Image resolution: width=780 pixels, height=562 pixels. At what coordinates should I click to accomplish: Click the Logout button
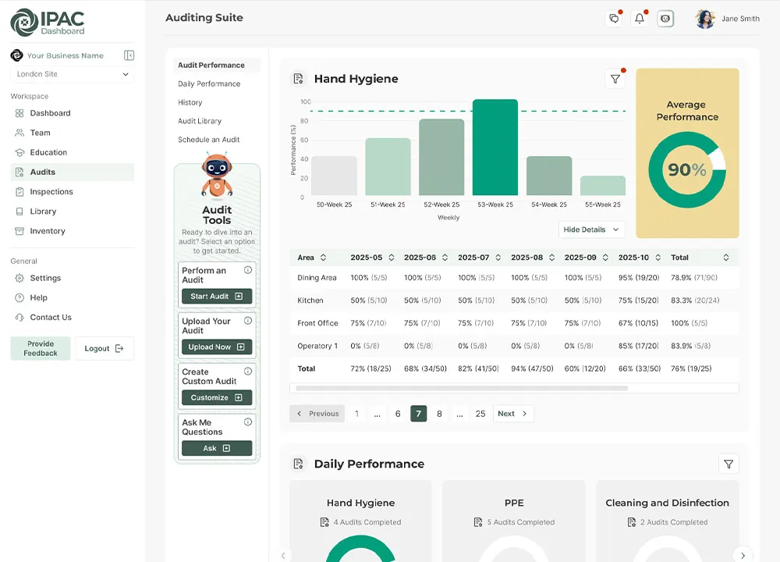(x=105, y=348)
